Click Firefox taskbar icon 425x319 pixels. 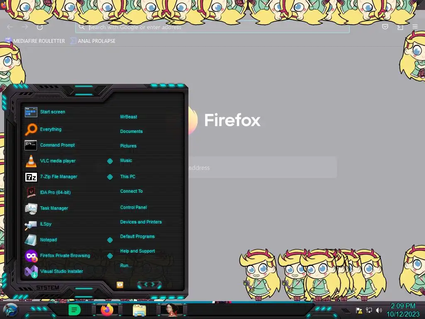pyautogui.click(x=107, y=310)
